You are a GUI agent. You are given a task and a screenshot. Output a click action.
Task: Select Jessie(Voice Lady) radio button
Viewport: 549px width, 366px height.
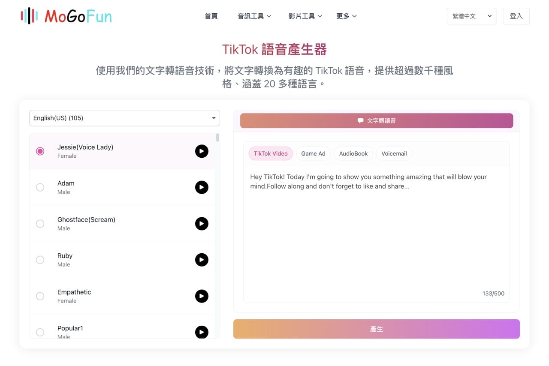(40, 151)
